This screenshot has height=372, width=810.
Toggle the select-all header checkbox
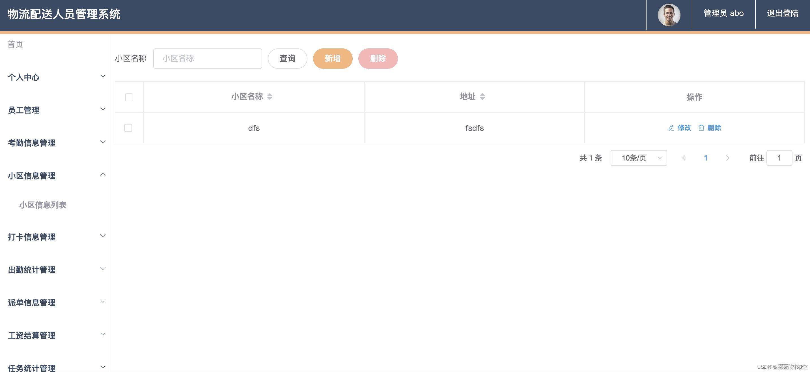click(129, 97)
